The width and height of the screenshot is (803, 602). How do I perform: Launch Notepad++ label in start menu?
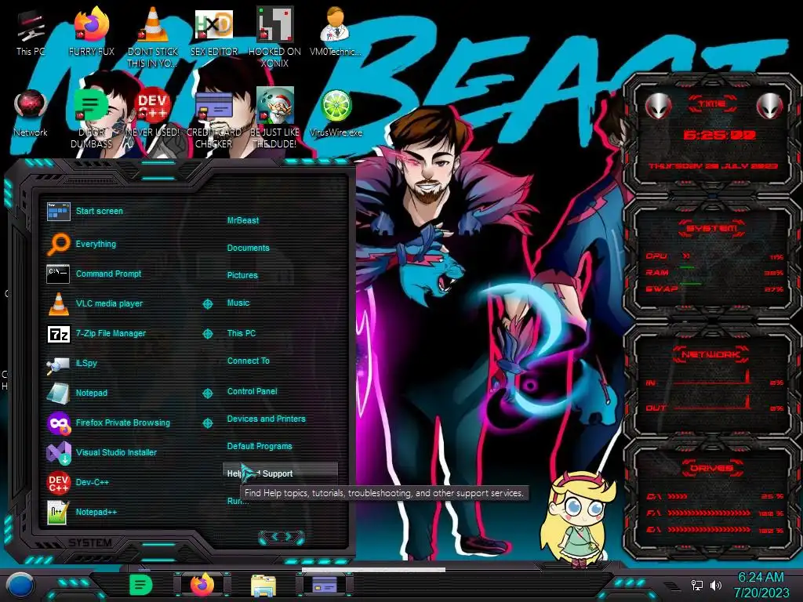(96, 513)
